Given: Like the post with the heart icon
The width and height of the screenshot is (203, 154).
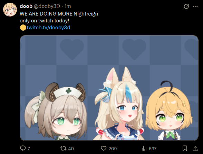Looking at the screenshot, I should (104, 148).
